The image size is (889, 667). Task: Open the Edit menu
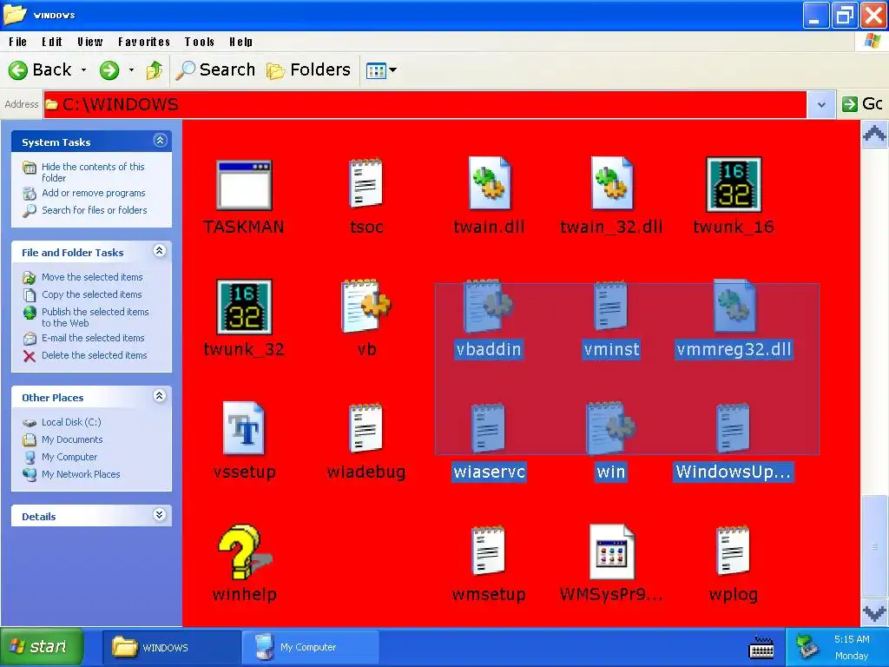[x=52, y=42]
